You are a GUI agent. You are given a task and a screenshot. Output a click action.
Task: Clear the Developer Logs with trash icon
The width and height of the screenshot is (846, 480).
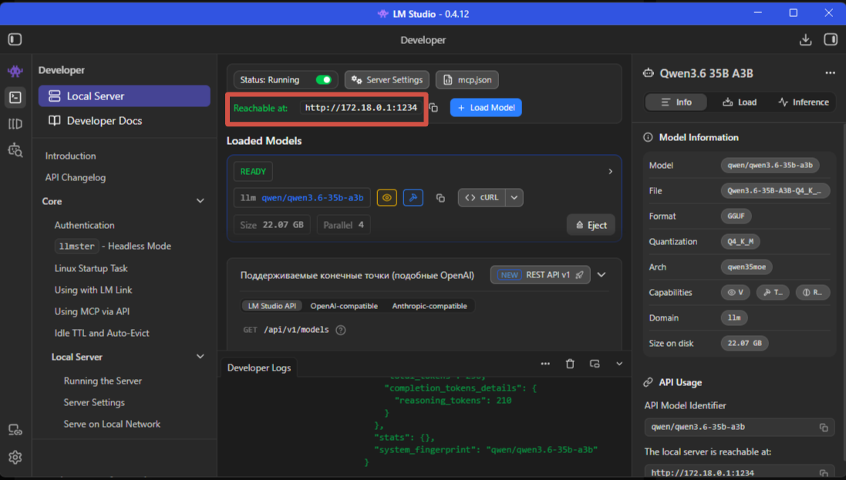point(570,364)
